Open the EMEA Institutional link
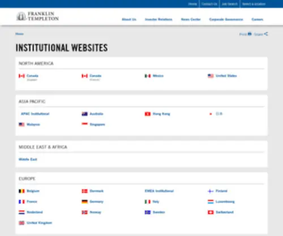The image size is (283, 236). click(x=159, y=191)
